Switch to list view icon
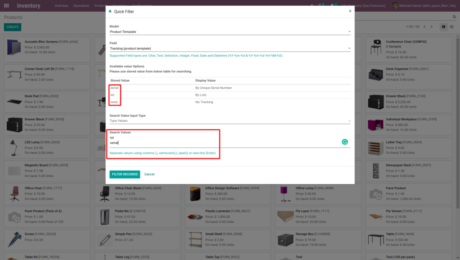 [452, 26]
